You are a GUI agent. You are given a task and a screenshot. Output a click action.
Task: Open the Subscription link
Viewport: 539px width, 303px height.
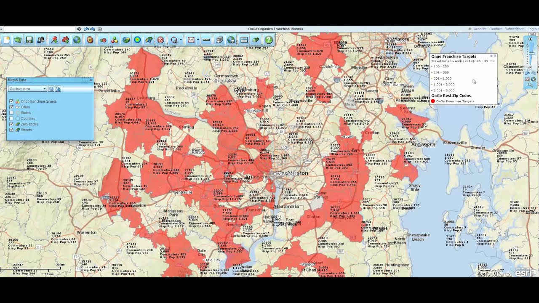pyautogui.click(x=514, y=29)
